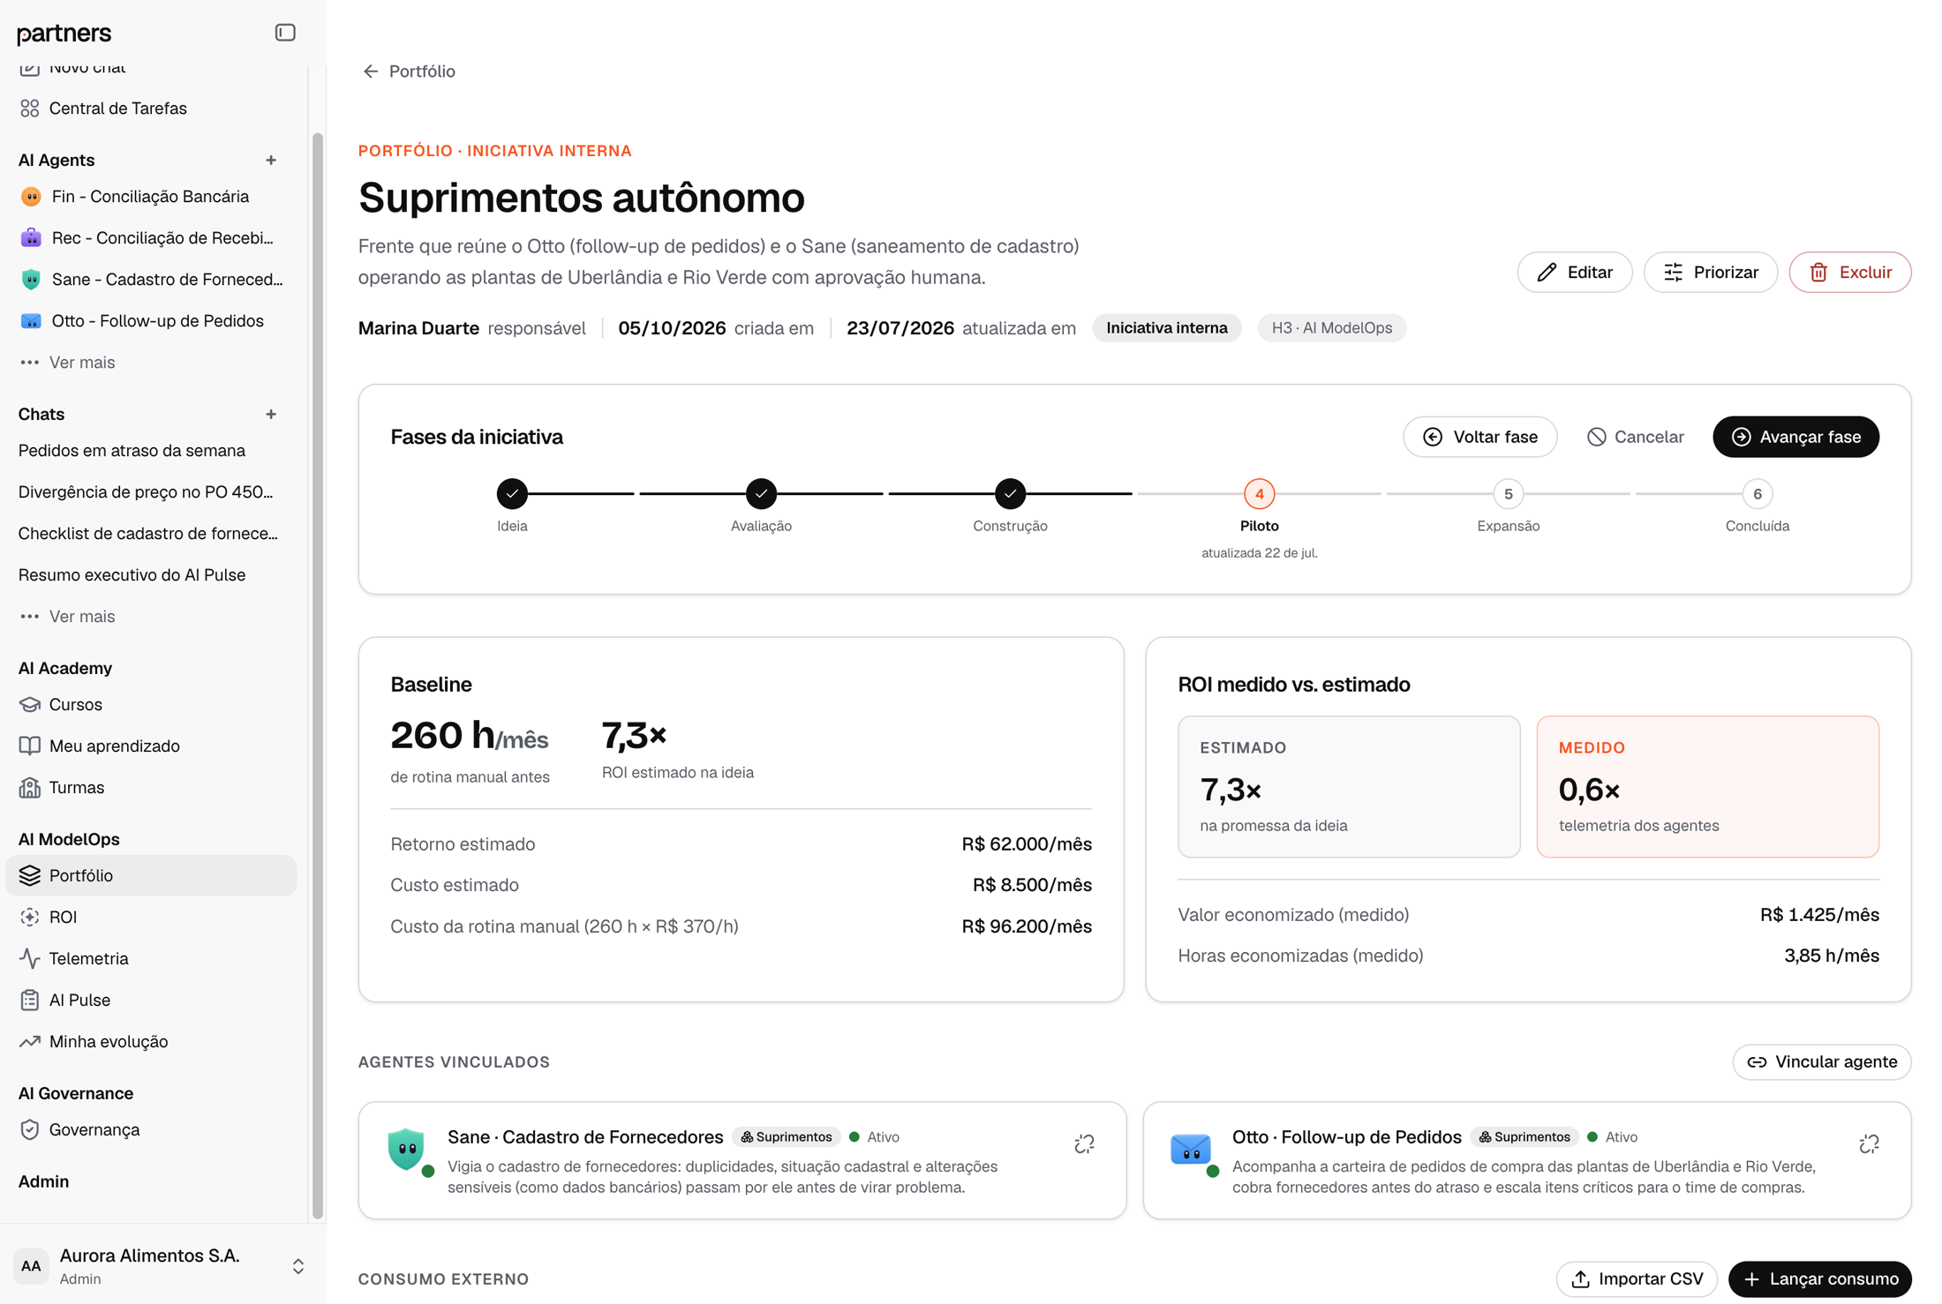The width and height of the screenshot is (1942, 1304).
Task: Go to Cursos in AI Academy
Action: coord(150,705)
